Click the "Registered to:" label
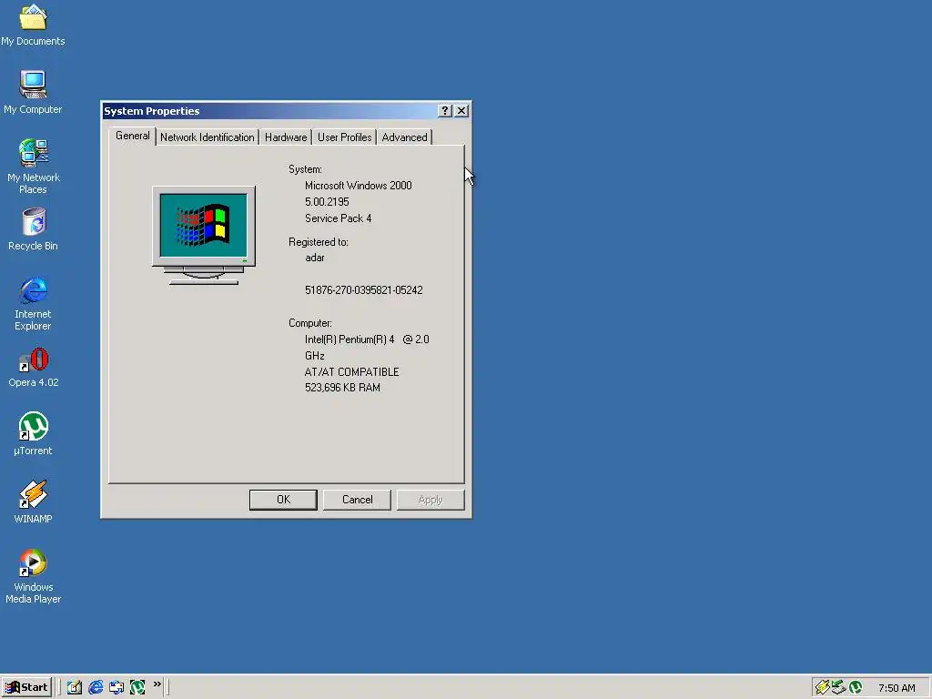 point(319,242)
